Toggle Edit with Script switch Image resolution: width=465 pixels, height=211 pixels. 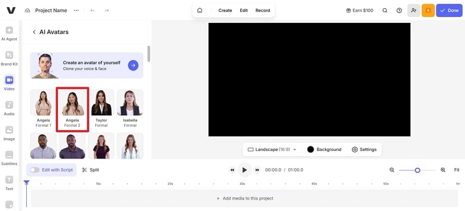click(34, 170)
